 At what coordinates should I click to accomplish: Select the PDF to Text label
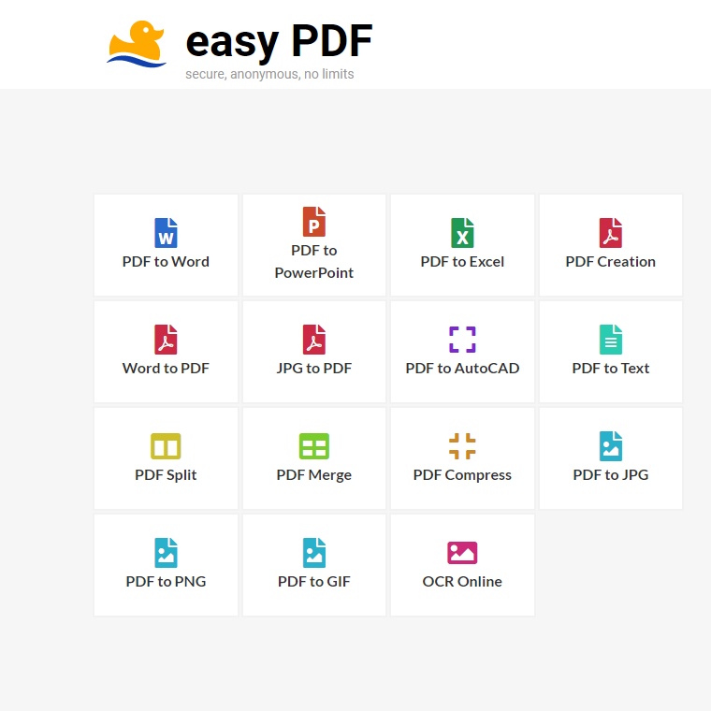(x=610, y=369)
